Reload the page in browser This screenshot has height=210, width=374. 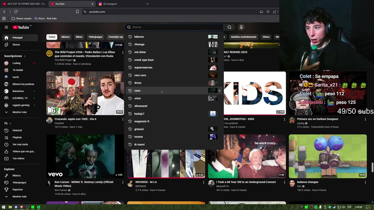pyautogui.click(x=16, y=12)
